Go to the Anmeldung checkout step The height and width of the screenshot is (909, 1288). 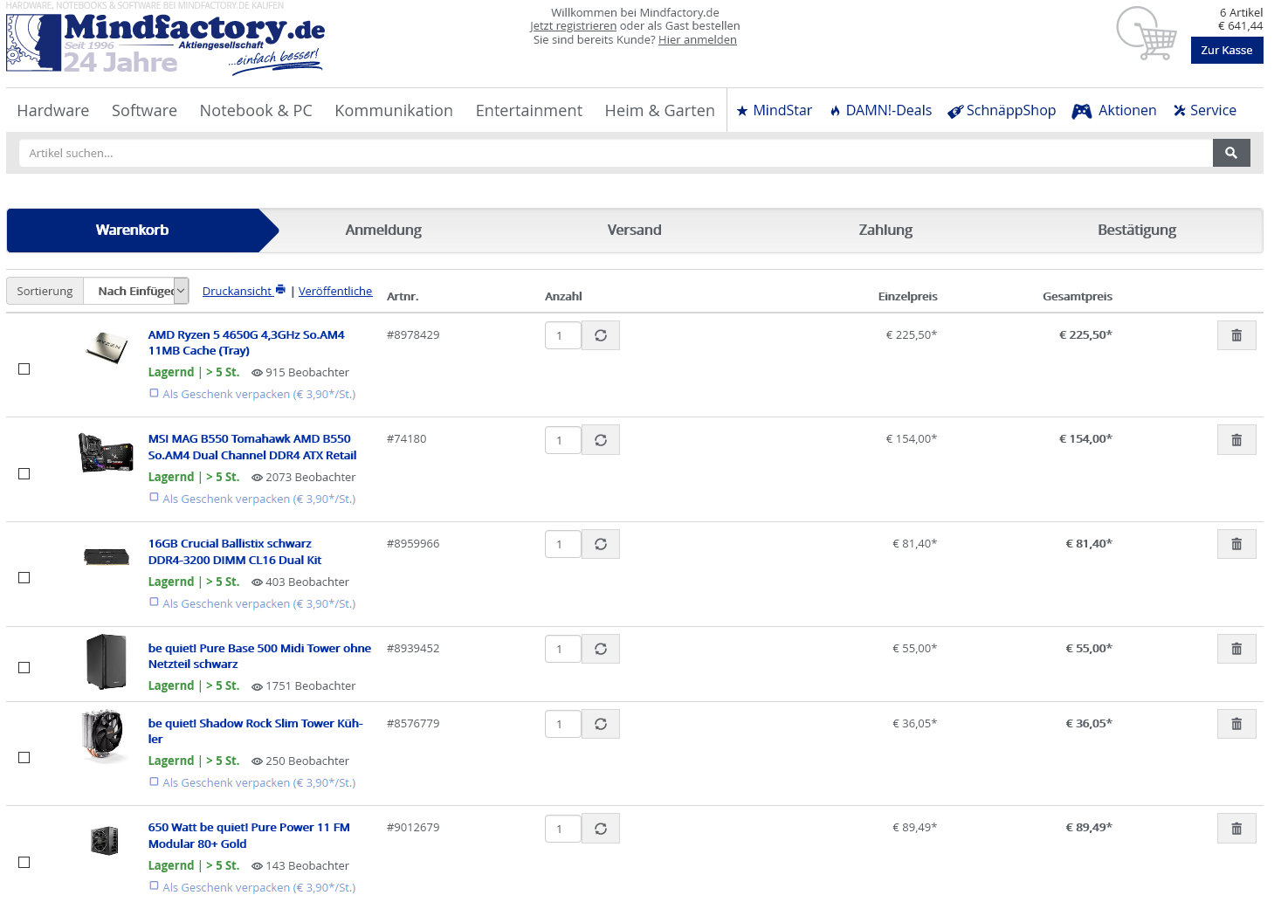point(383,231)
